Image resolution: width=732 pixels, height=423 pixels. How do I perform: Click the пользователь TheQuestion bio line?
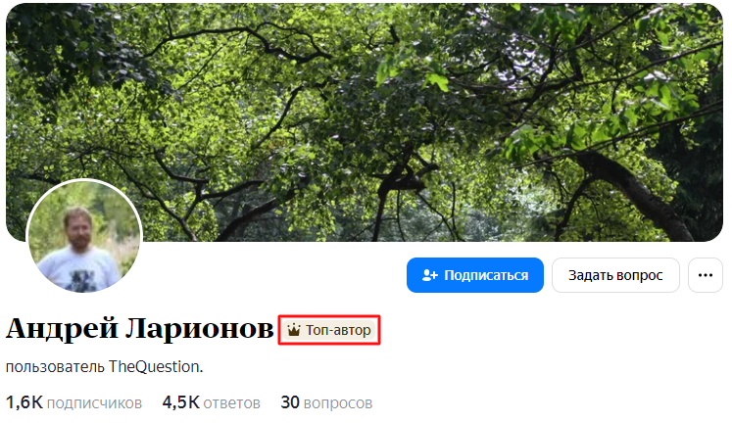tap(104, 367)
